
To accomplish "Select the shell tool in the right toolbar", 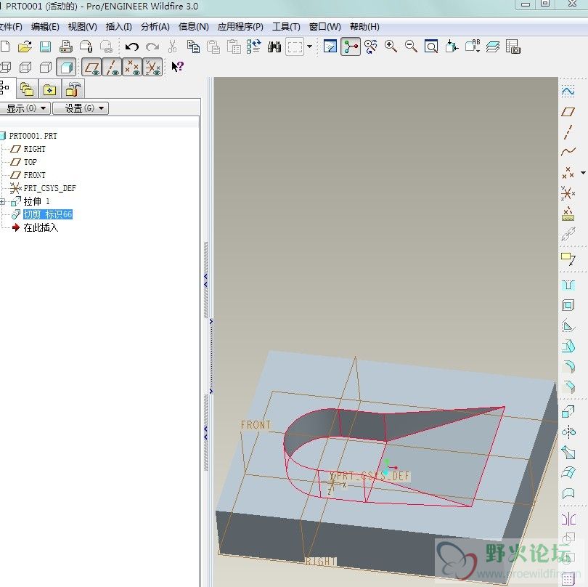I will click(x=568, y=305).
